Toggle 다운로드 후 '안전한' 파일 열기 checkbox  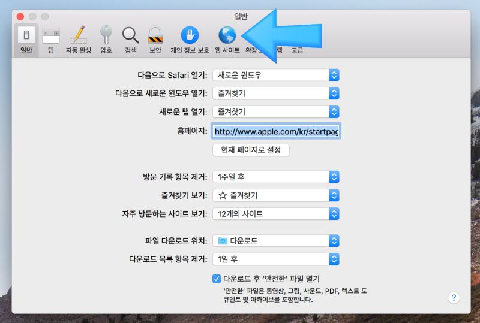coord(217,279)
